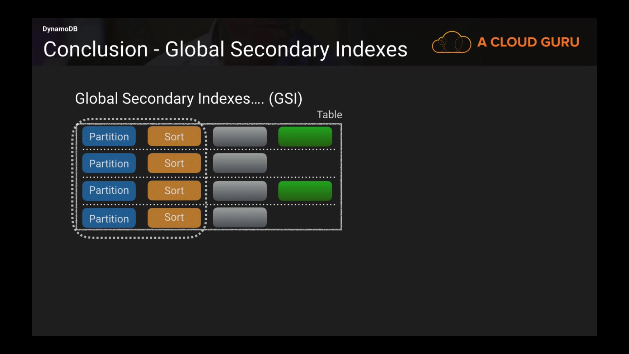The height and width of the screenshot is (354, 629).
Task: Click the third row green attribute block
Action: tap(305, 191)
